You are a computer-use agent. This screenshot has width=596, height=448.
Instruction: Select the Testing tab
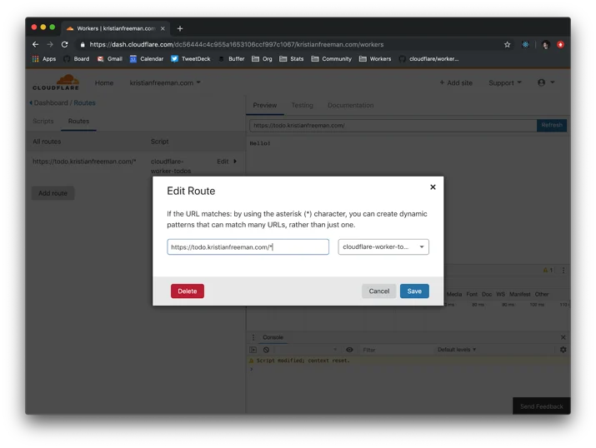(x=303, y=105)
